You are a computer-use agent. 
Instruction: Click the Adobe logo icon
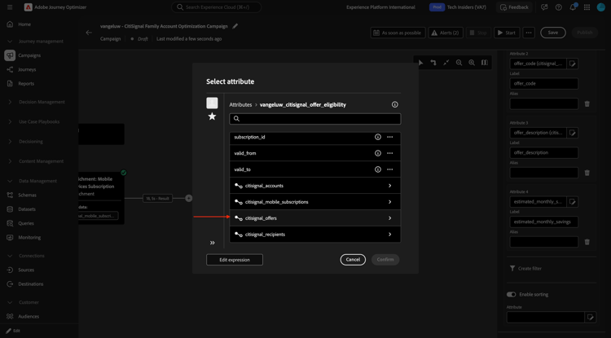click(28, 7)
